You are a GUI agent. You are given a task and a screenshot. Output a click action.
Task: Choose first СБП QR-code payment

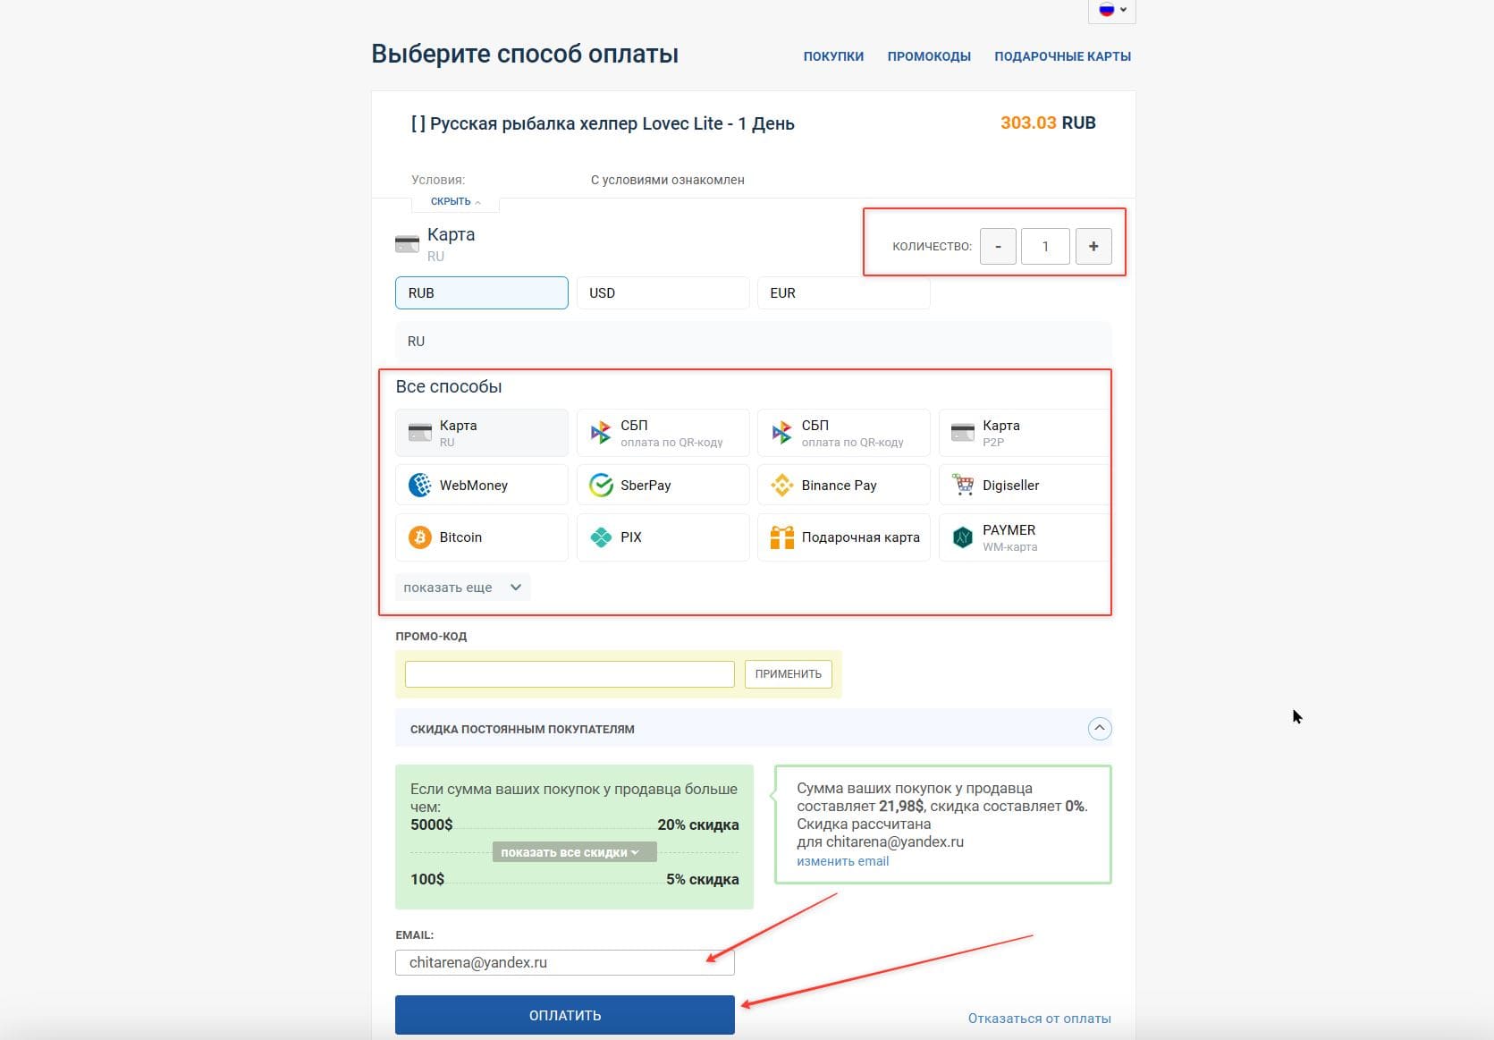663,433
